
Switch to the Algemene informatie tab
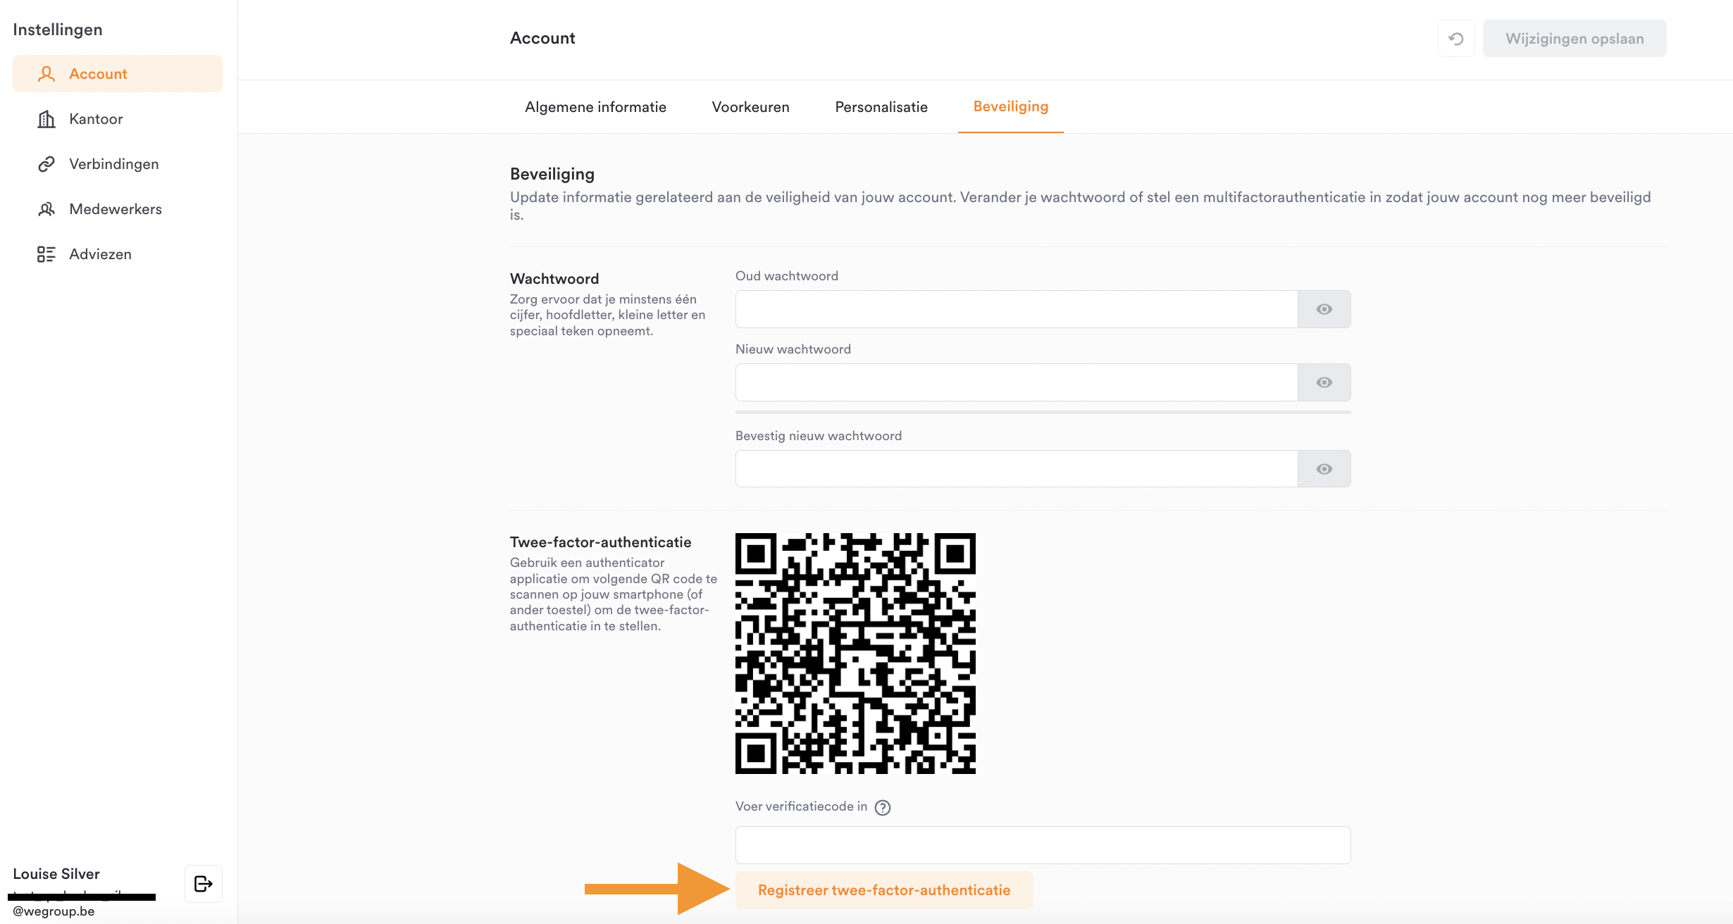595,107
